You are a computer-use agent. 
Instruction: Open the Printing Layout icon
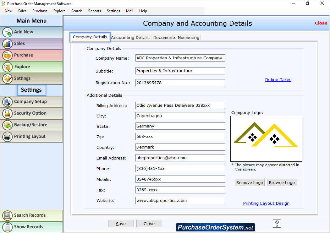tap(7, 137)
